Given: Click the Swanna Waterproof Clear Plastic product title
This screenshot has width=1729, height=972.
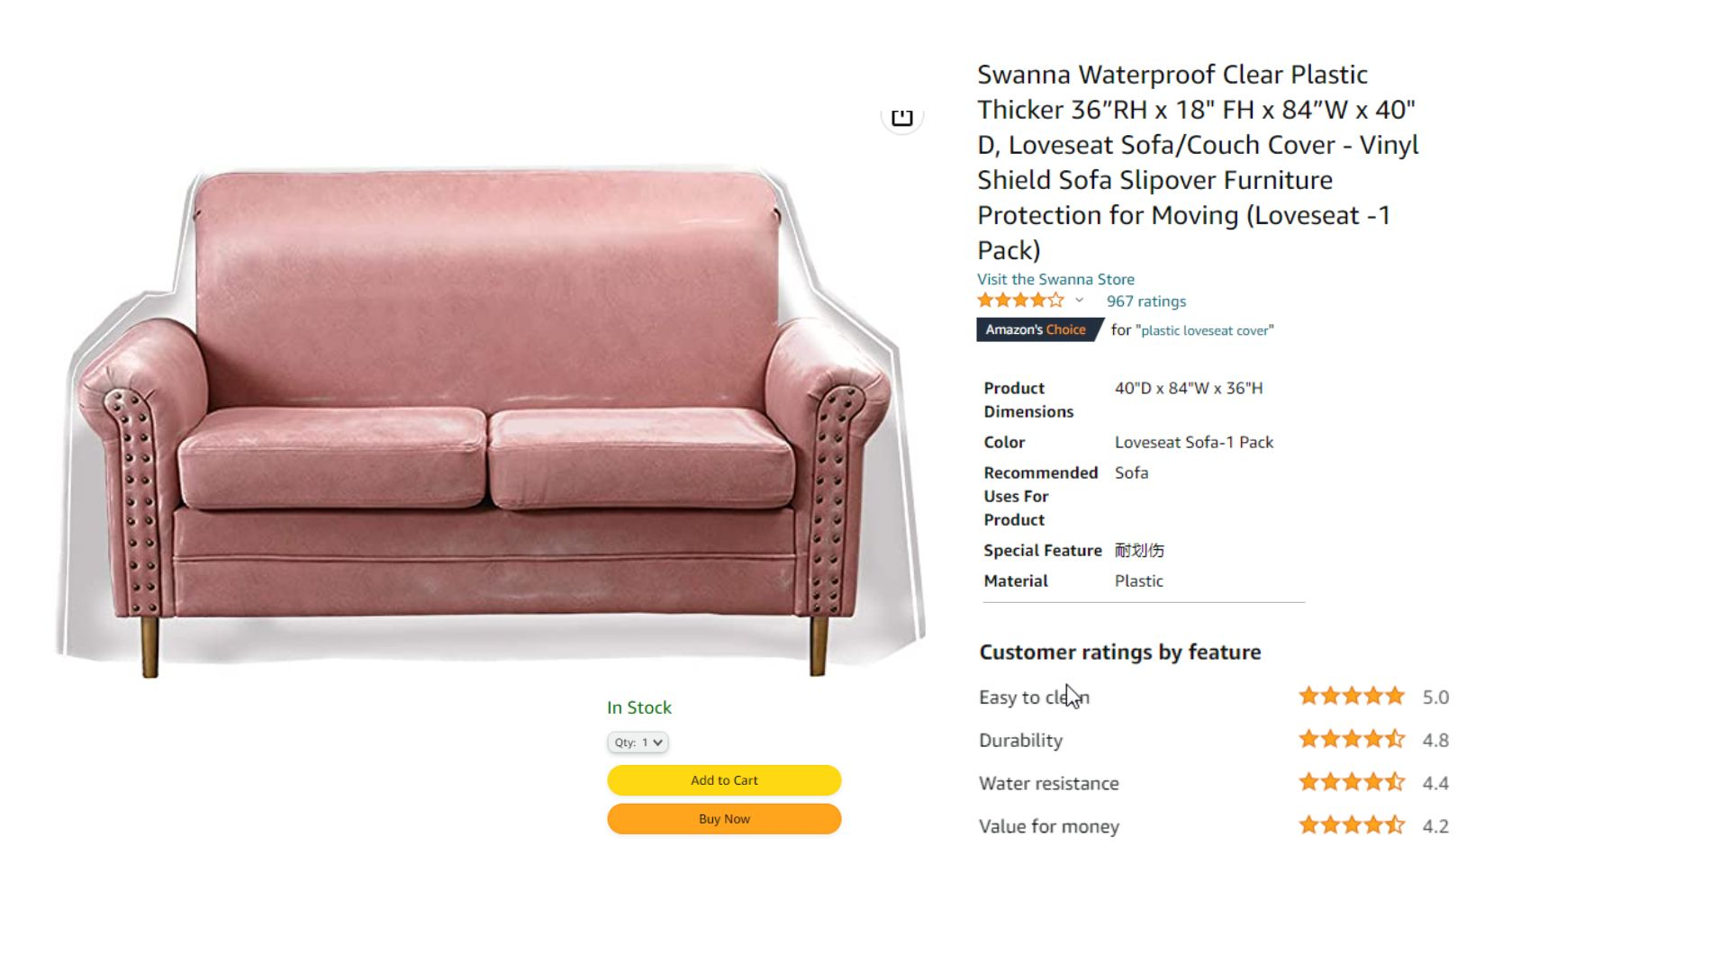Looking at the screenshot, I should point(1199,162).
